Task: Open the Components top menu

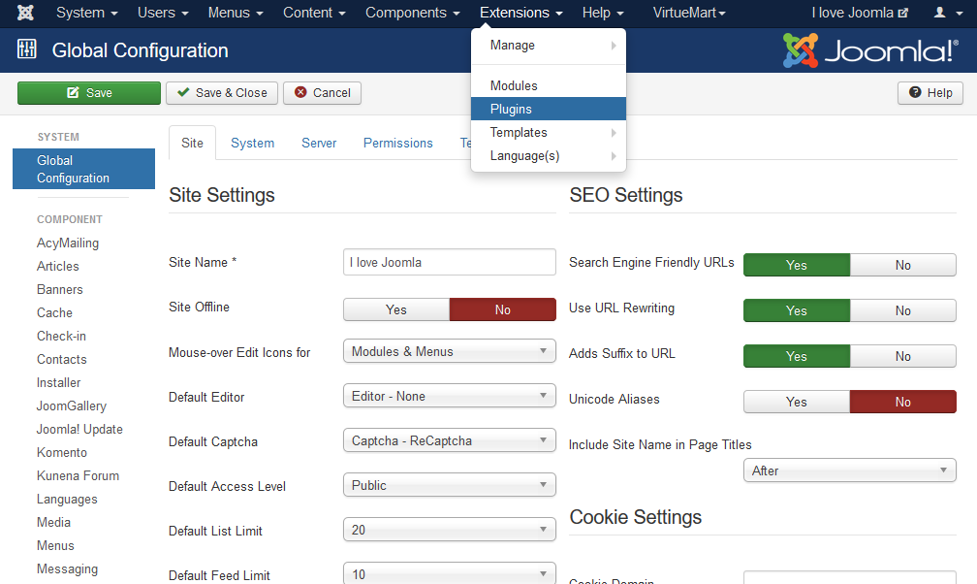Action: (x=413, y=13)
